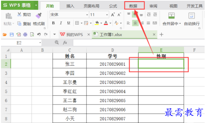This screenshot has height=123, width=206.
Task: Select the Format Painter (格式刷) brush
Action: pyautogui.click(x=39, y=16)
